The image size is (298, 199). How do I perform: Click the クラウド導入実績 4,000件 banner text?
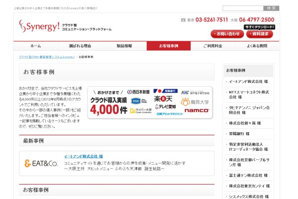(x=109, y=106)
